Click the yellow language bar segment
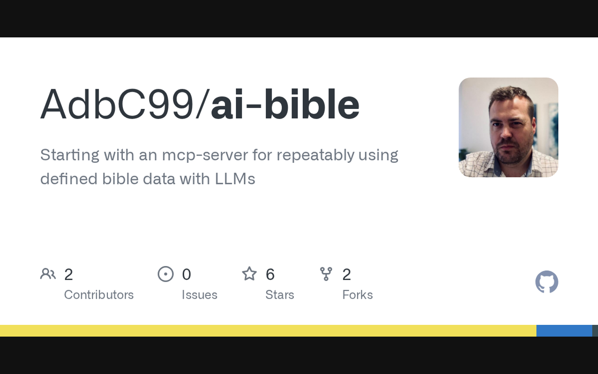This screenshot has width=598, height=374. pos(268,331)
